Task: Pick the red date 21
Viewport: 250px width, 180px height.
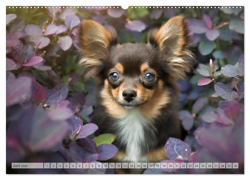Action: [x=177, y=166]
